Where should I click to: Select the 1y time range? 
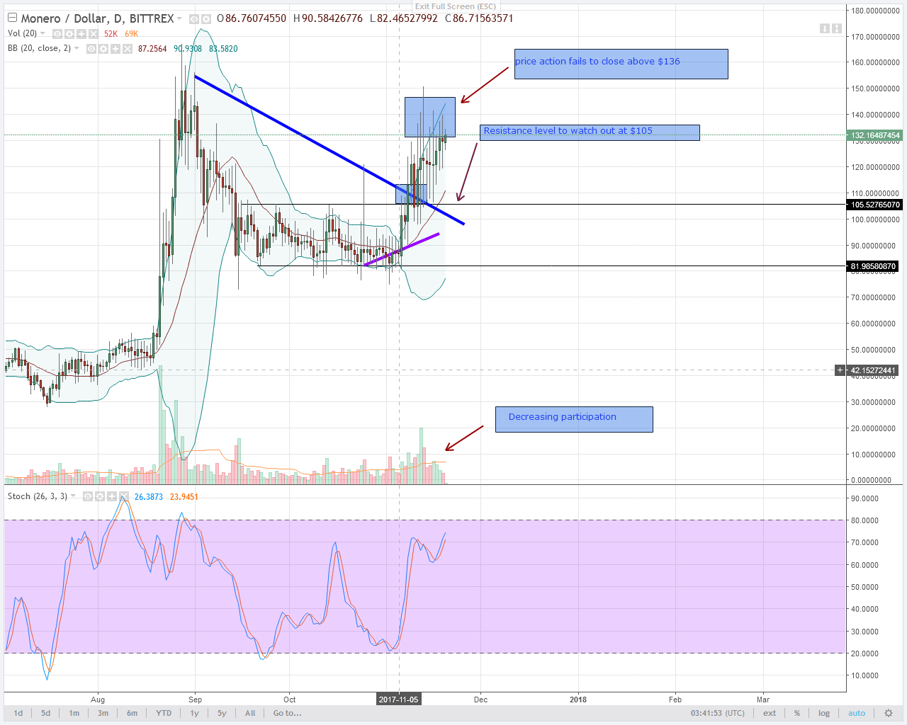pos(194,713)
